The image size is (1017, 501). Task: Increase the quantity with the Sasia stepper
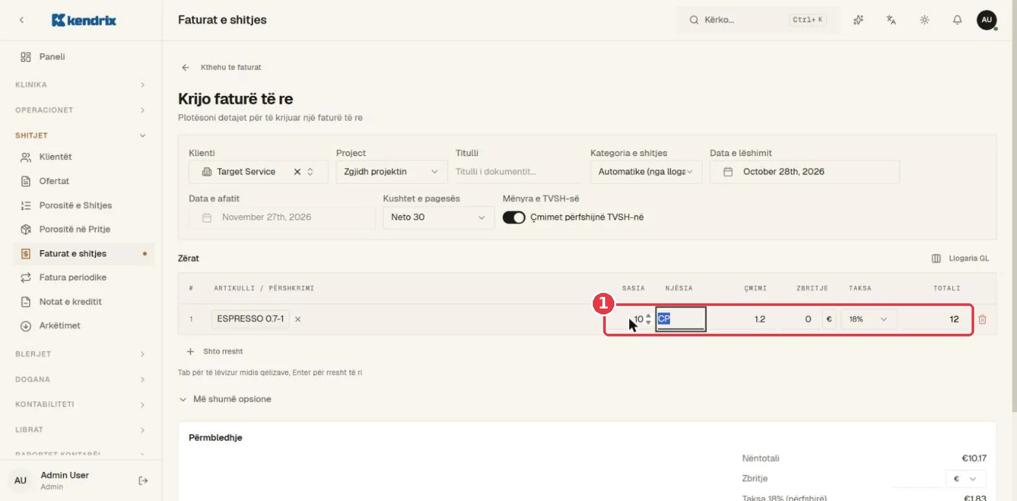[x=648, y=316]
